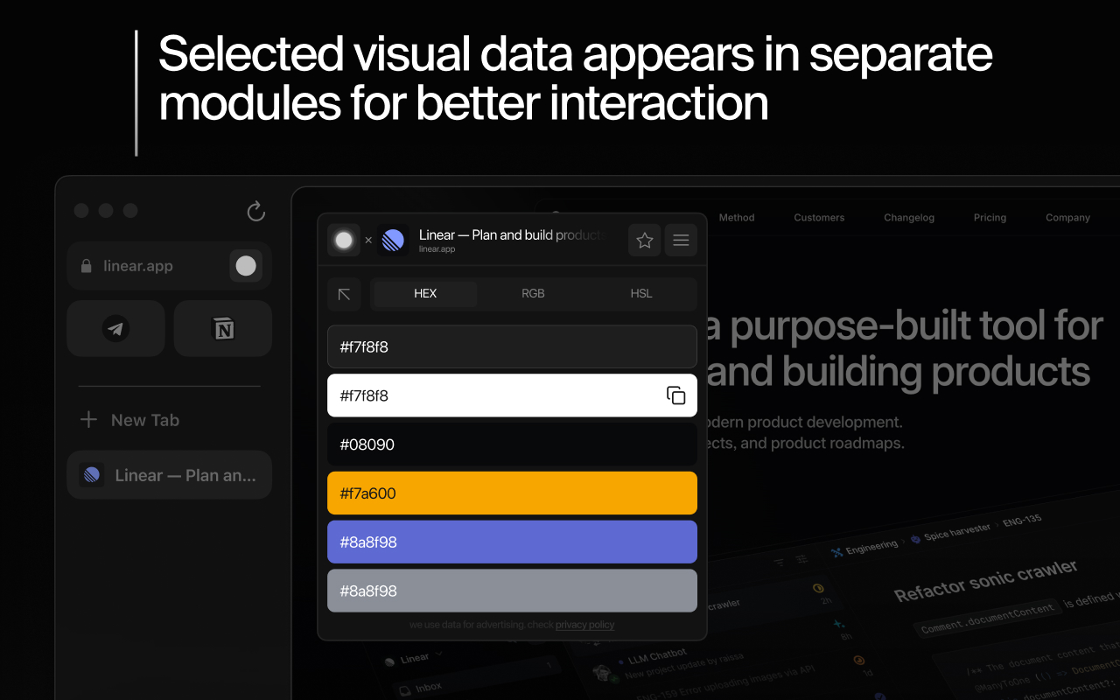Toggle the eyedropper circle beside the x
1120x700 pixels.
click(343, 240)
